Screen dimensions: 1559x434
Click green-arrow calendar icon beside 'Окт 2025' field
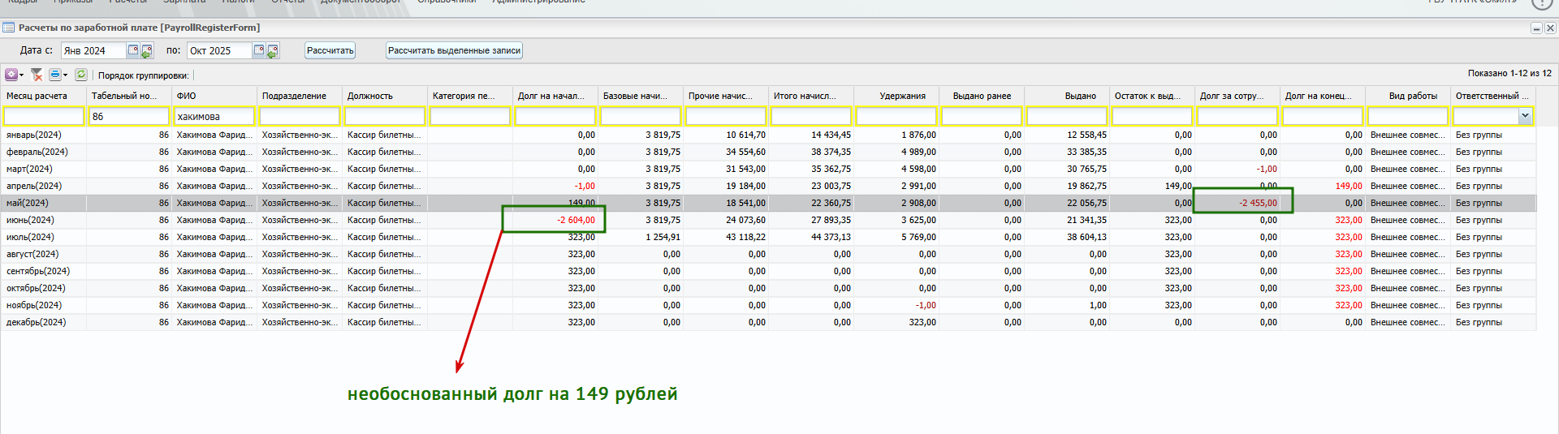[273, 51]
